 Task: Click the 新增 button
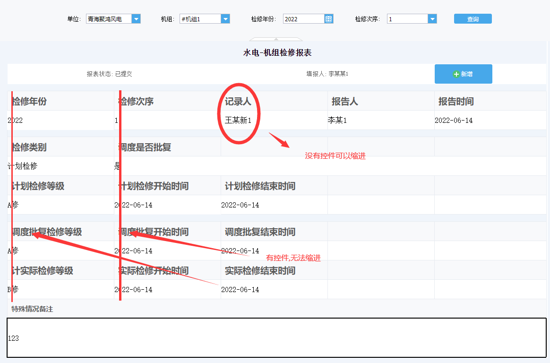[464, 74]
